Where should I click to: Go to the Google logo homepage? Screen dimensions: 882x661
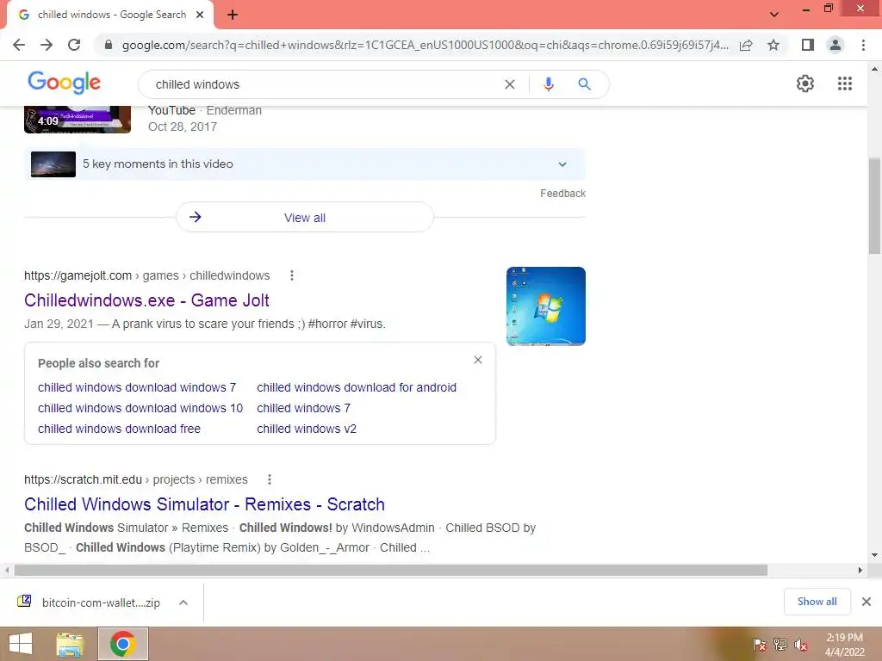click(64, 83)
